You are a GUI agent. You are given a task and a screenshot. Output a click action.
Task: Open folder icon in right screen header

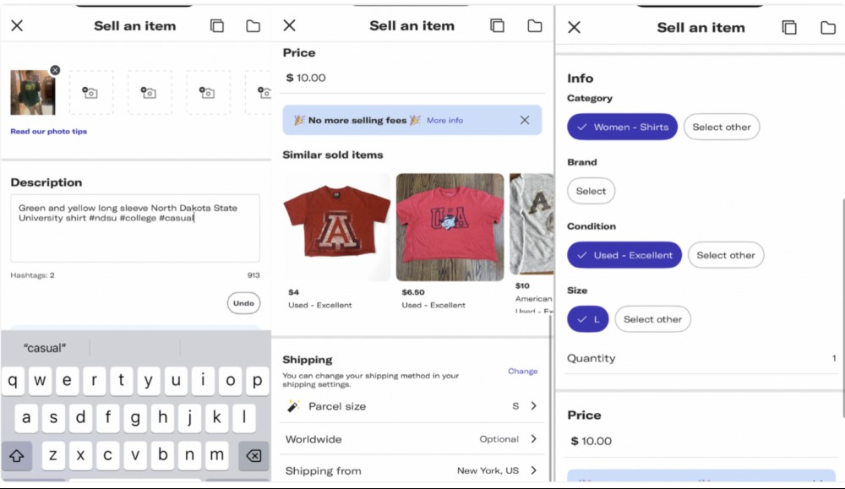828,28
